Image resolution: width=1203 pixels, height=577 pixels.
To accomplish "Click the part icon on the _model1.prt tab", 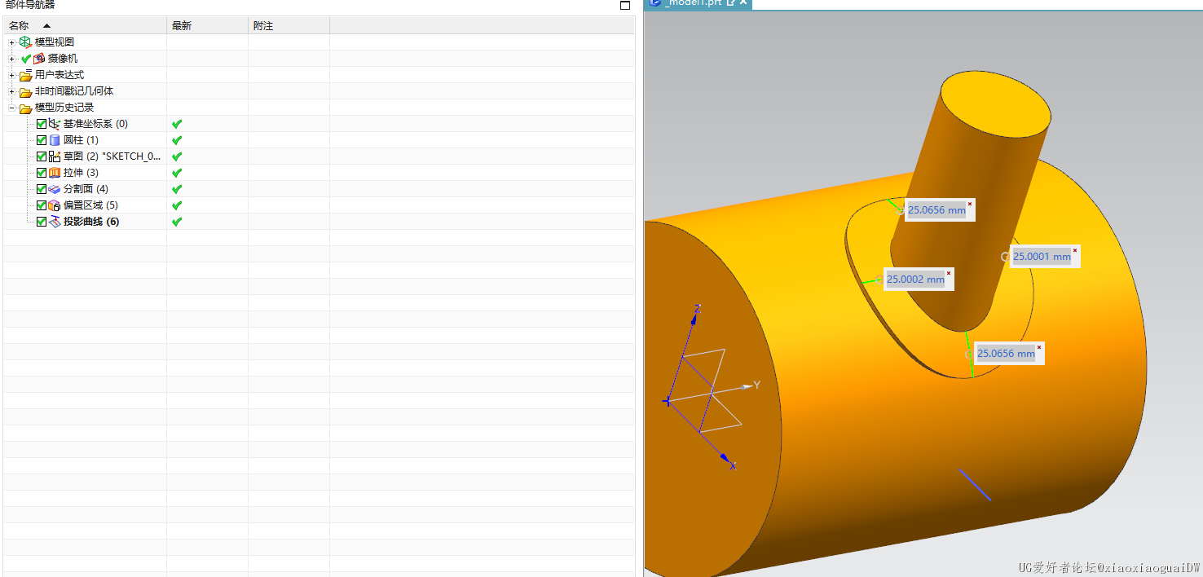I will (655, 3).
